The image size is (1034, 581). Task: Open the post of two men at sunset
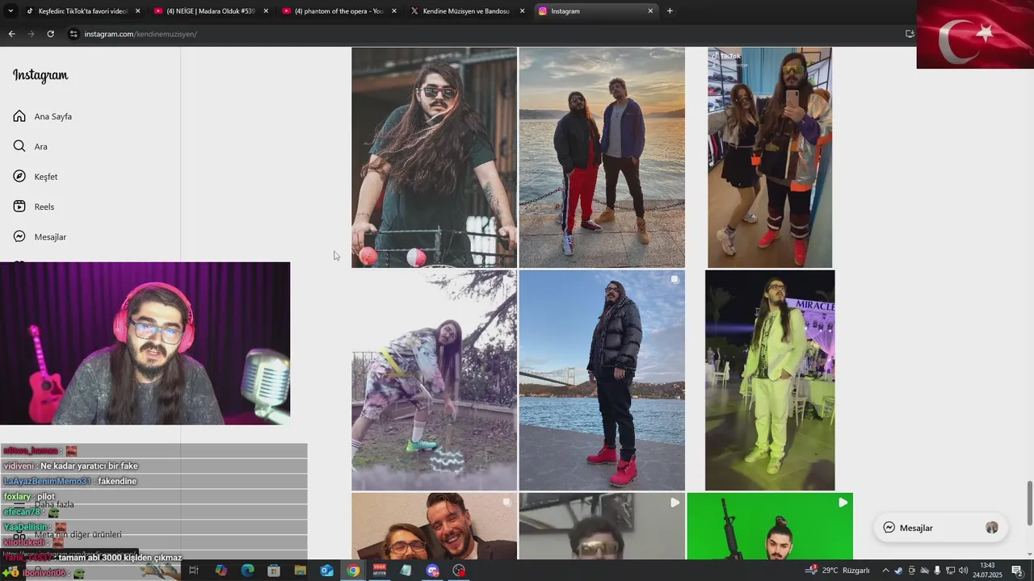[x=602, y=157]
